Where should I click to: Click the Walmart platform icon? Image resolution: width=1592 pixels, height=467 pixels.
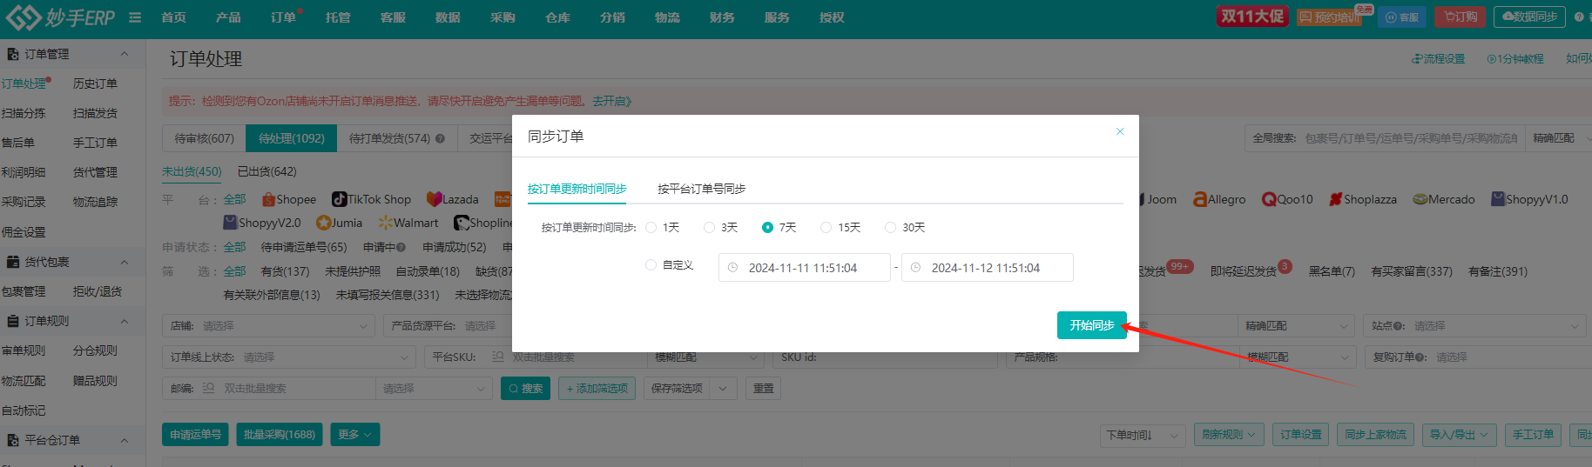pyautogui.click(x=386, y=223)
